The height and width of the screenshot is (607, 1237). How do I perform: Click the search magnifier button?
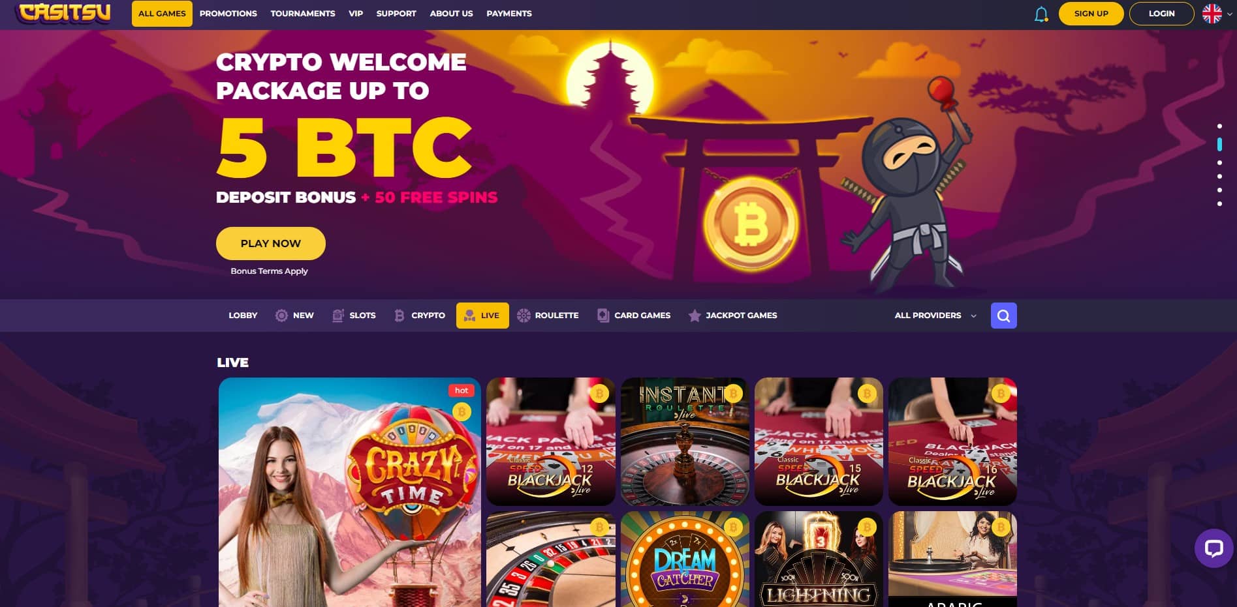(1003, 316)
